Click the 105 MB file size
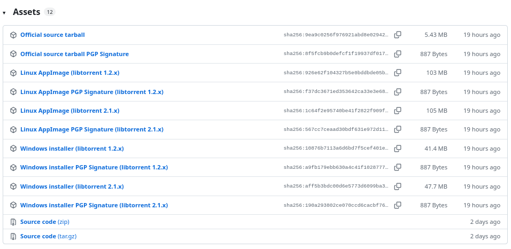The height and width of the screenshot is (249, 511). 437,111
